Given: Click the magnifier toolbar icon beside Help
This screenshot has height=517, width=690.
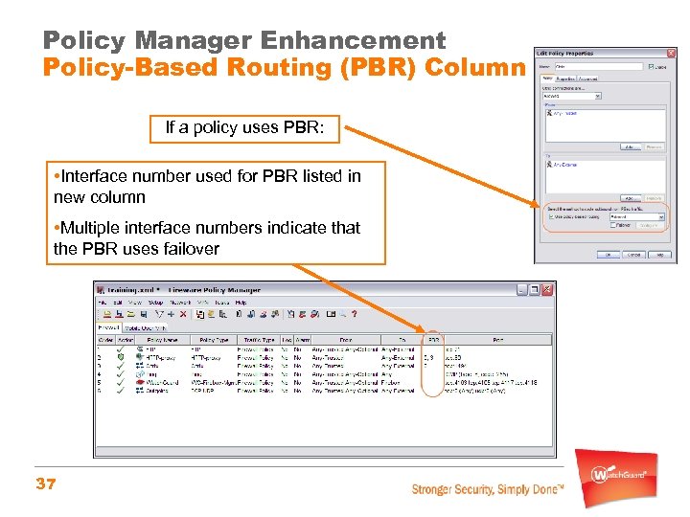Looking at the screenshot, I should [x=343, y=314].
